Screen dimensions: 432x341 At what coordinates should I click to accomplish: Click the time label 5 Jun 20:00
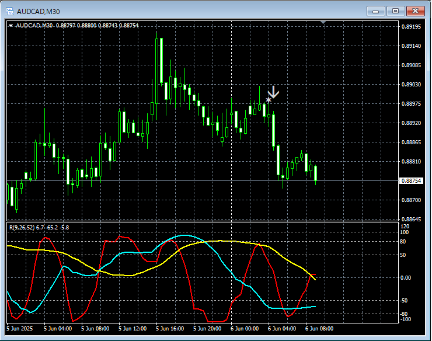click(x=207, y=329)
